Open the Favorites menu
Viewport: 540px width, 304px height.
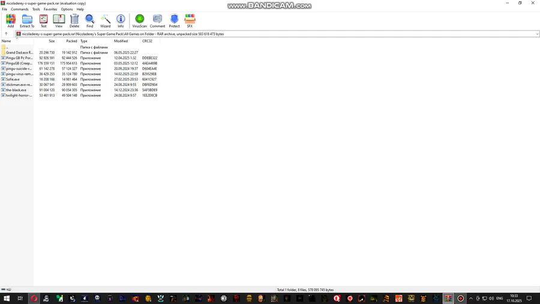[50, 9]
